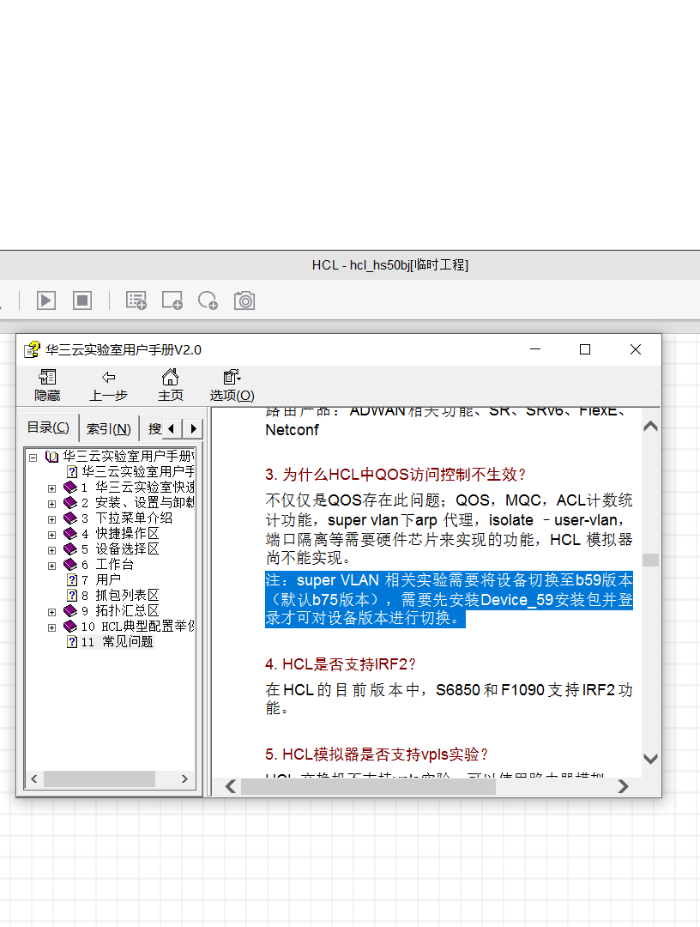Image resolution: width=700 pixels, height=927 pixels.
Task: Click the tab strip right scroll arrow
Action: tap(193, 428)
